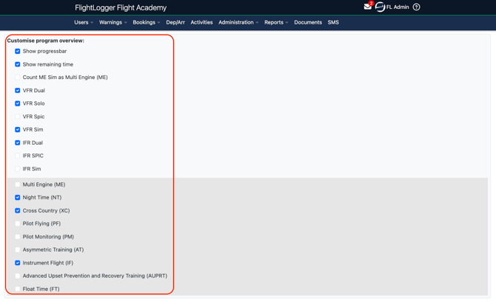Click the FL Admin username
496x302 pixels.
pos(398,7)
